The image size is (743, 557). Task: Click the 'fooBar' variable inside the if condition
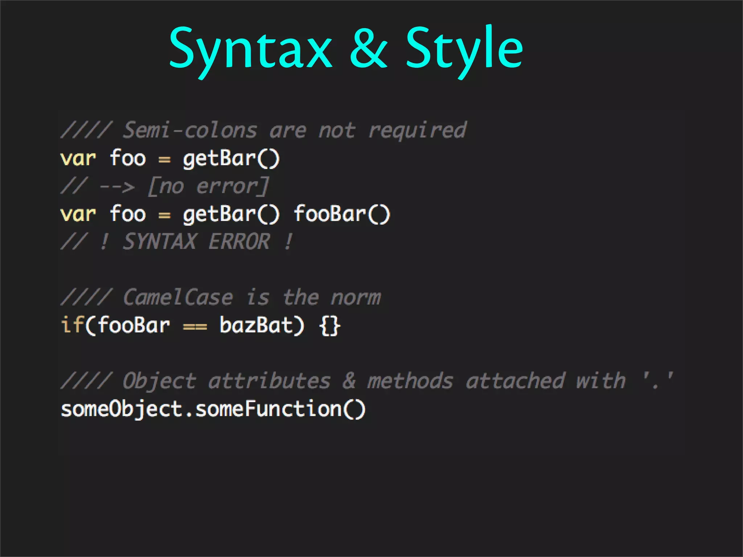click(134, 325)
